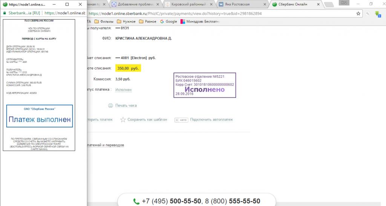Screen dimensions: 386x206
Task: Click the highlighted 350,00 руб. amount
Action: click(x=128, y=68)
